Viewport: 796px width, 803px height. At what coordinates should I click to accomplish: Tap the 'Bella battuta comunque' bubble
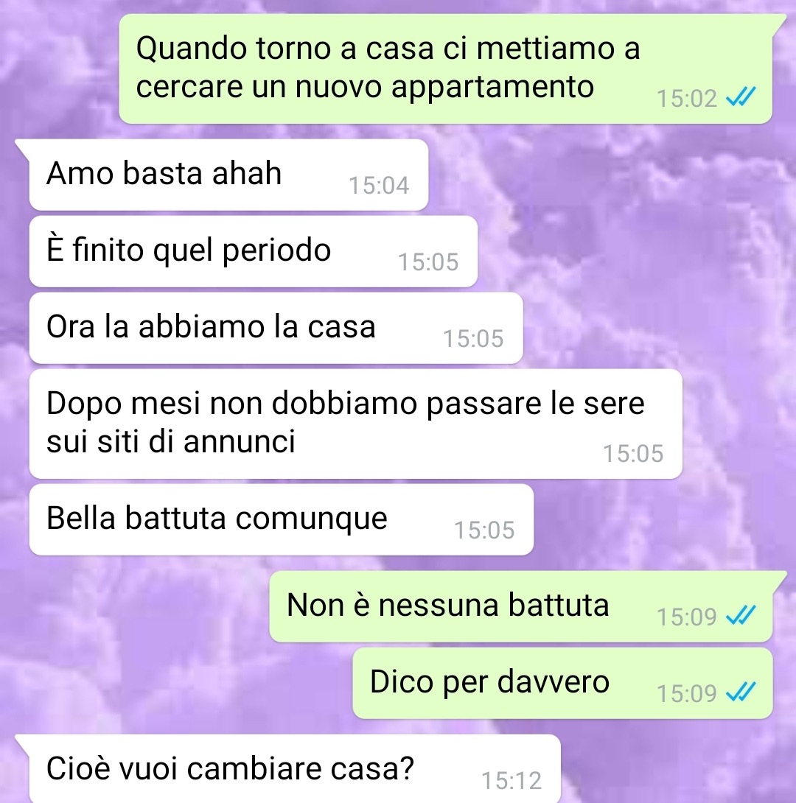(x=282, y=520)
